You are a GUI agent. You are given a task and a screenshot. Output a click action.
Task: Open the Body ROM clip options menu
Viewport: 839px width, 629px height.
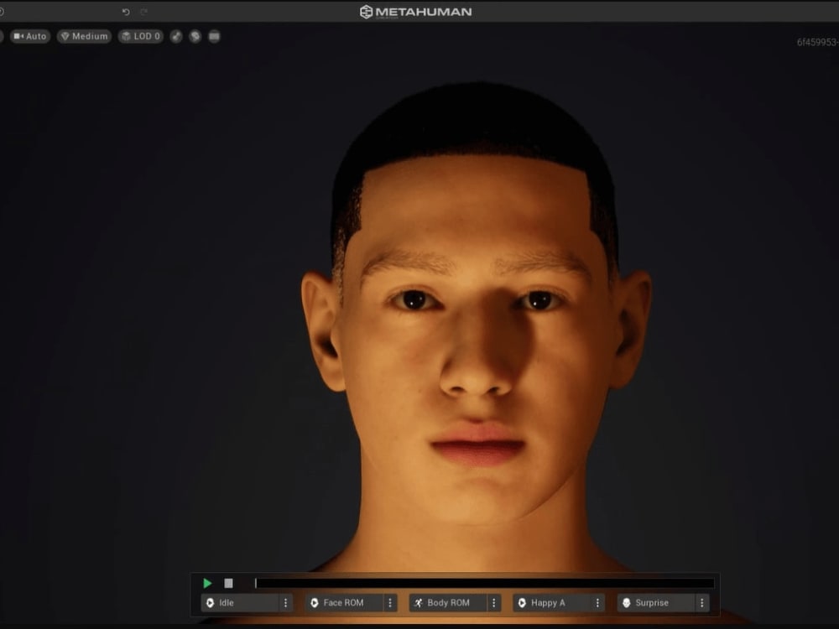(x=494, y=602)
